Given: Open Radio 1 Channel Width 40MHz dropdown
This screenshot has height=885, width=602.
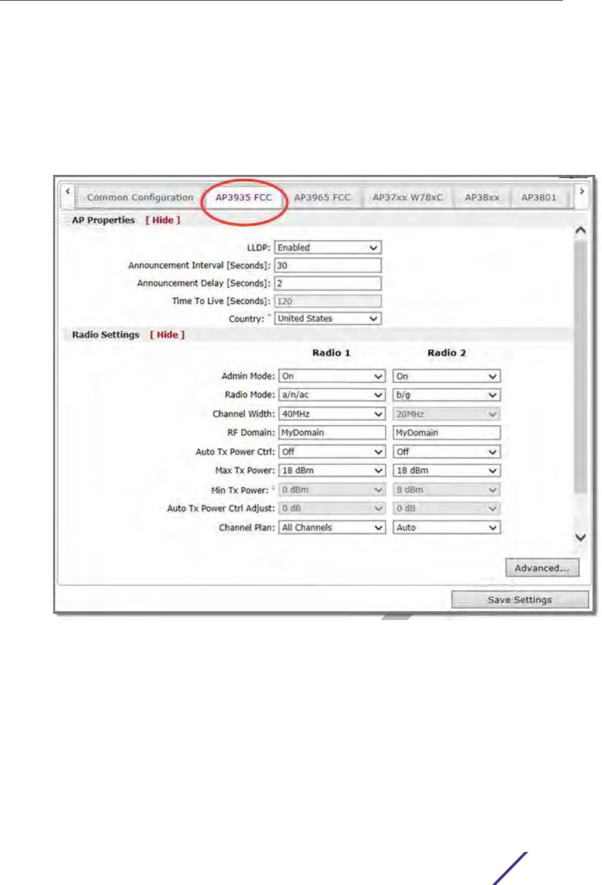Looking at the screenshot, I should click(332, 414).
